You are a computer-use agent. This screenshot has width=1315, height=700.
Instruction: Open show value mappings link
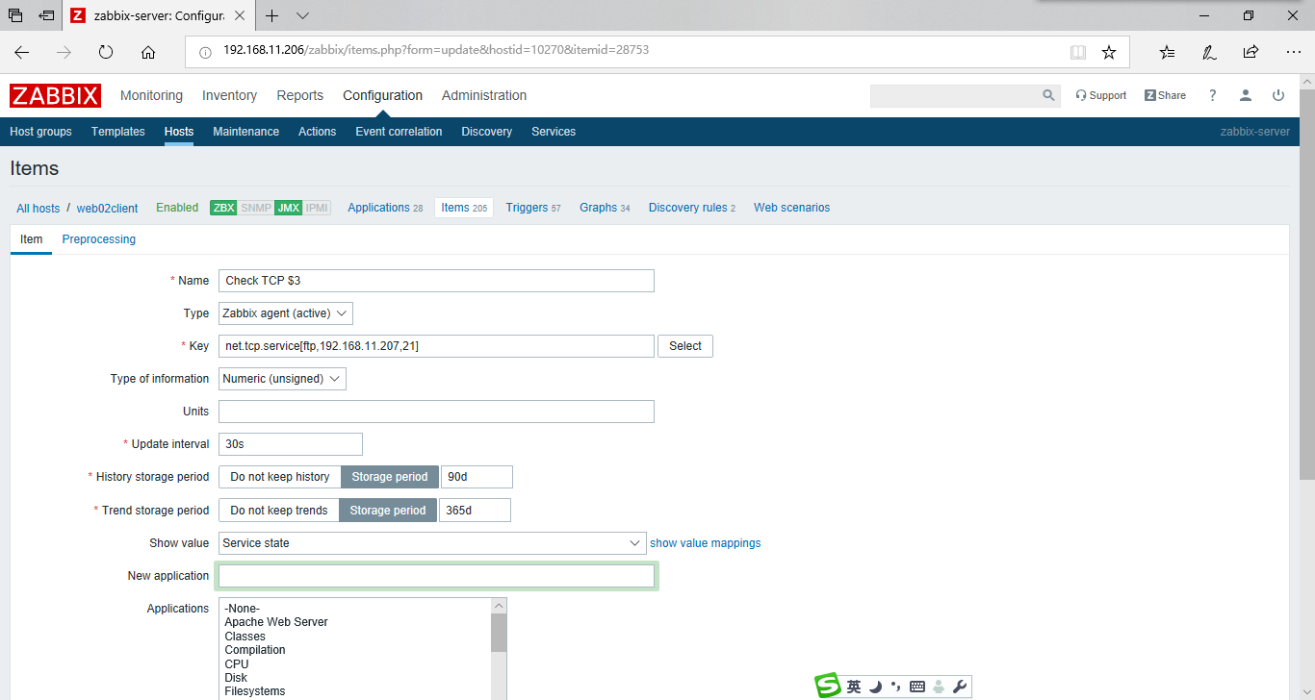(706, 543)
